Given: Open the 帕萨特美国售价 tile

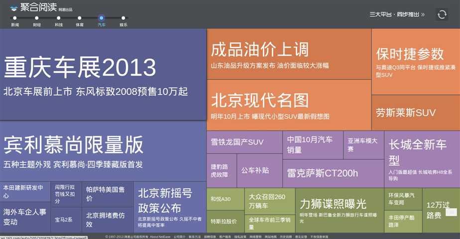Looking at the screenshot, I should (108, 194).
